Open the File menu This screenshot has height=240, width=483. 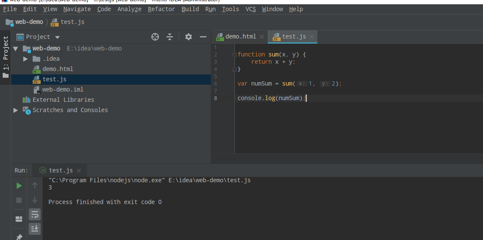point(10,9)
